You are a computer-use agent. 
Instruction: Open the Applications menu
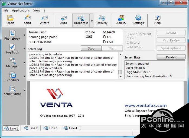(x=21, y=11)
